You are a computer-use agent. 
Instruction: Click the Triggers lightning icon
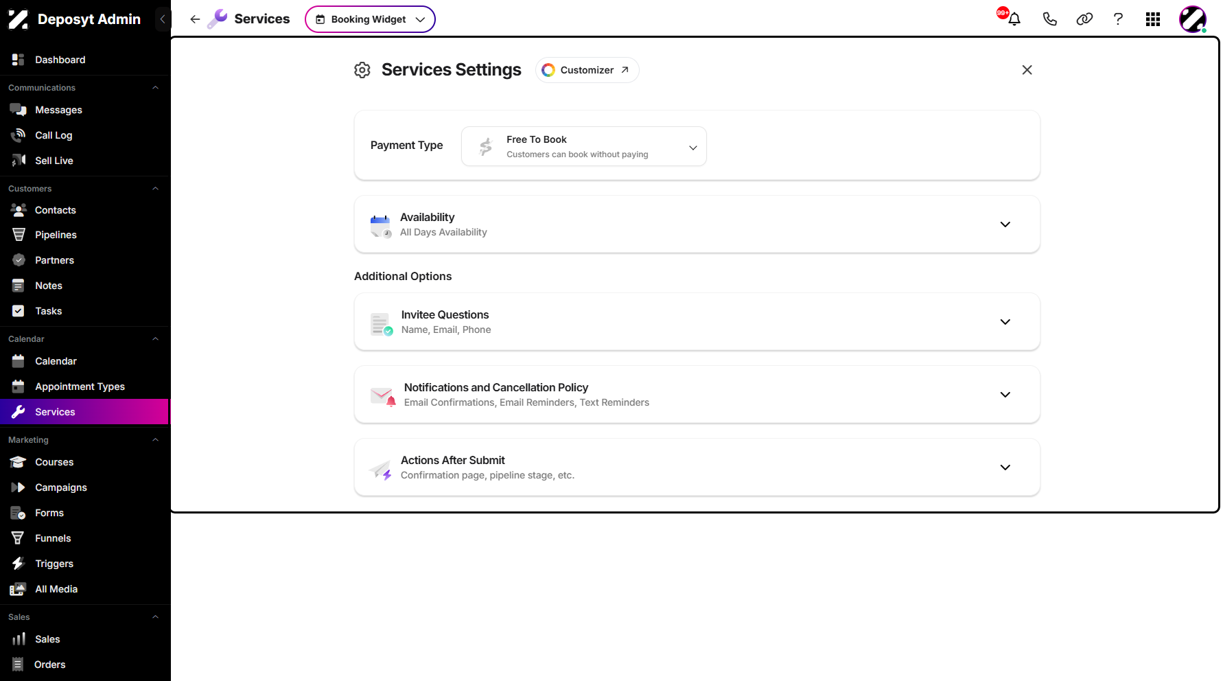[19, 564]
